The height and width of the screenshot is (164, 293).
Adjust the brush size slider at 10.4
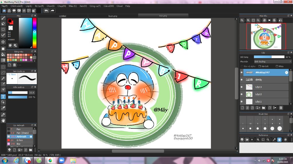(x=18, y=93)
